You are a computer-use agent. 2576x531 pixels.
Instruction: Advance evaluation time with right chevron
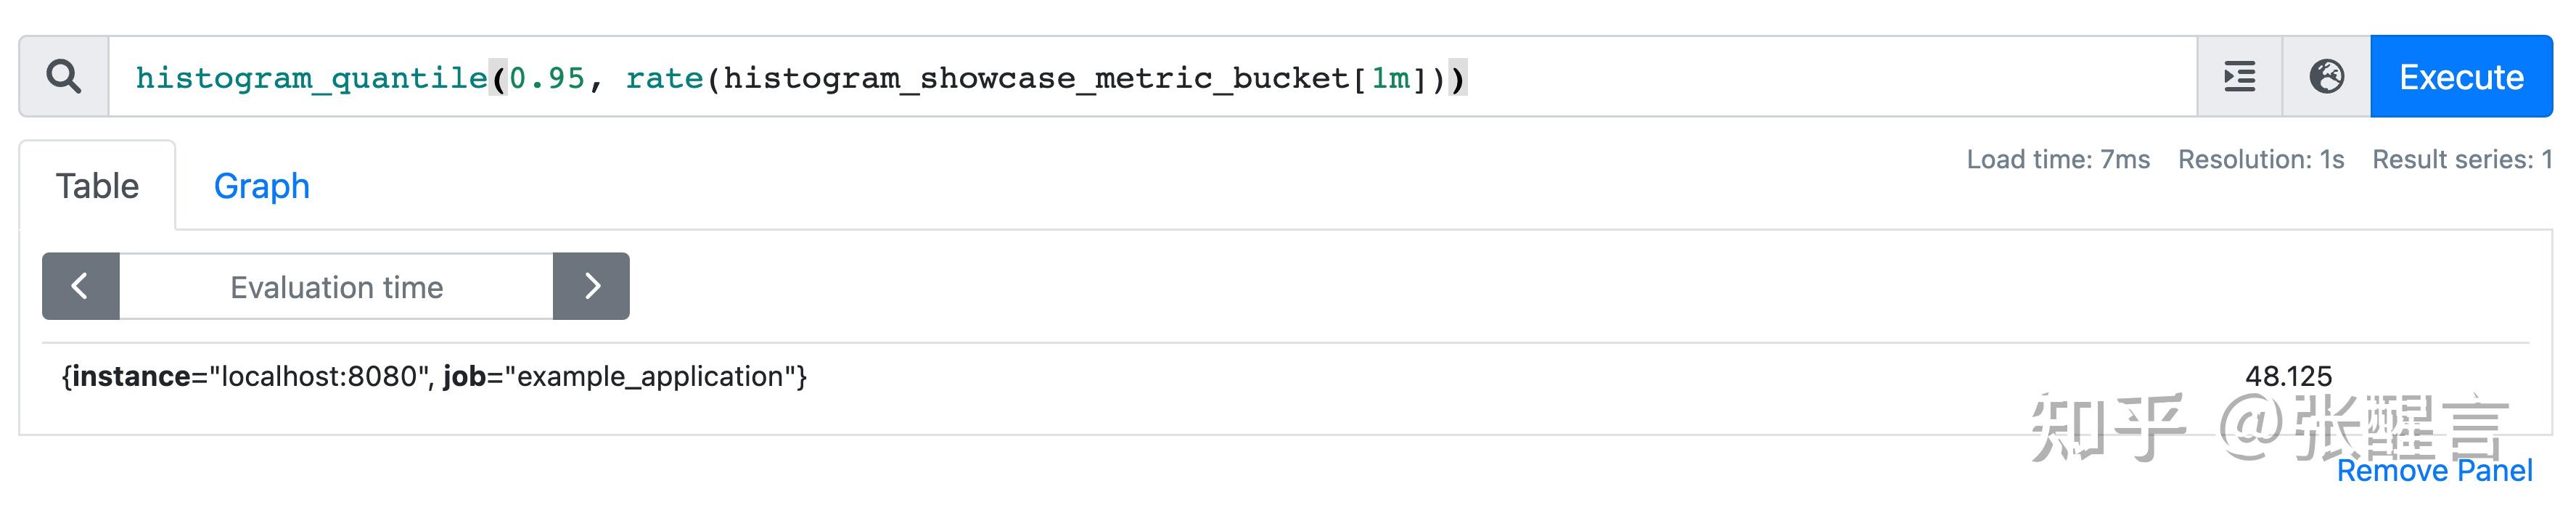(592, 287)
